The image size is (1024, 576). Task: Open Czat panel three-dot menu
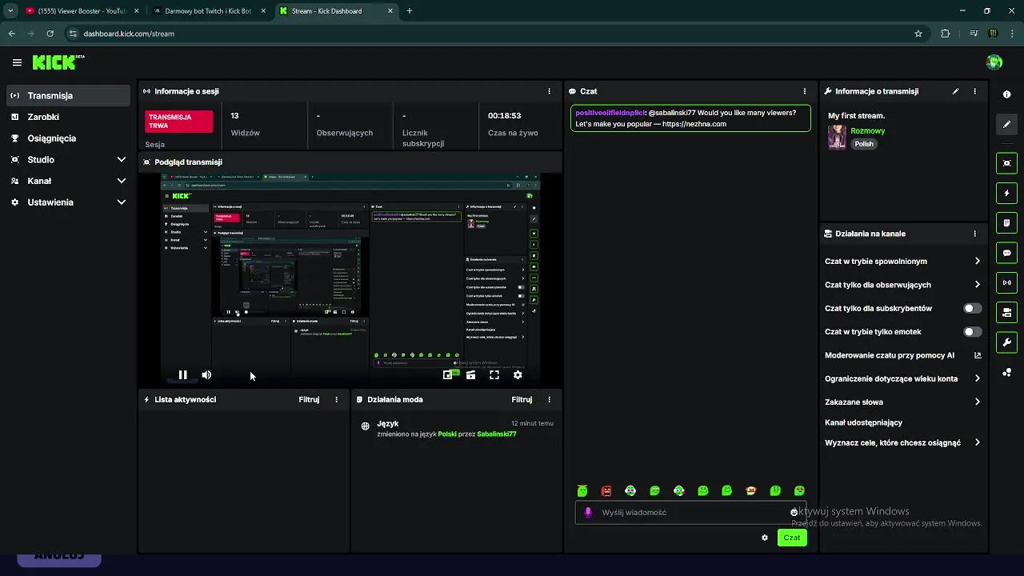point(805,91)
